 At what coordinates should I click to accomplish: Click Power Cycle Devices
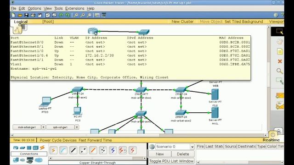pyautogui.click(x=58, y=140)
